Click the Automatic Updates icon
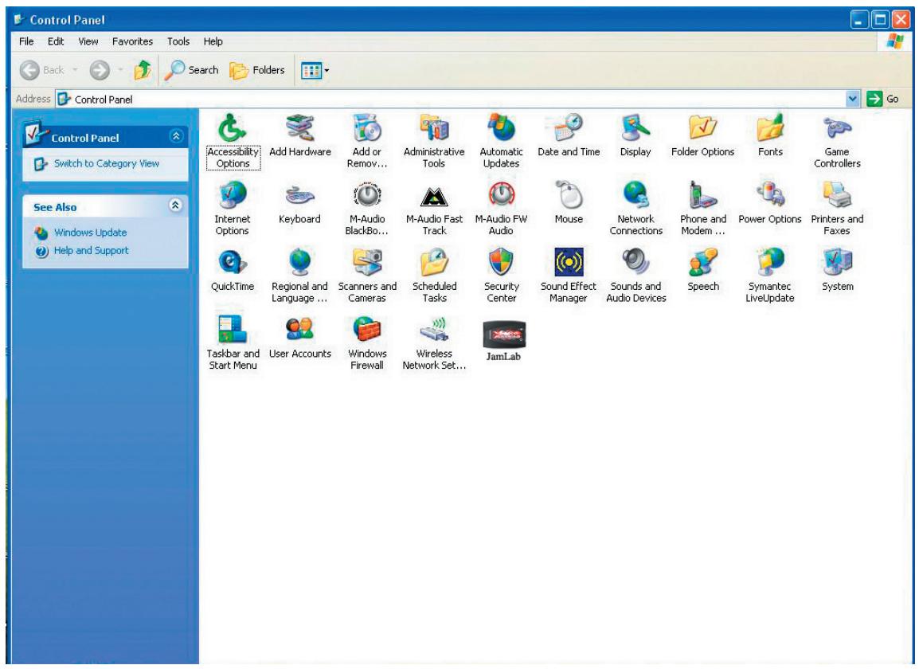 501,127
